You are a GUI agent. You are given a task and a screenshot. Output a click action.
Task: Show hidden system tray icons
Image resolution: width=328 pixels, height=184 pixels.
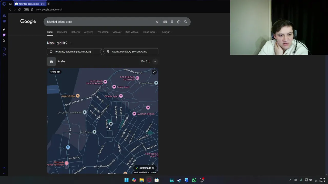[290, 180]
